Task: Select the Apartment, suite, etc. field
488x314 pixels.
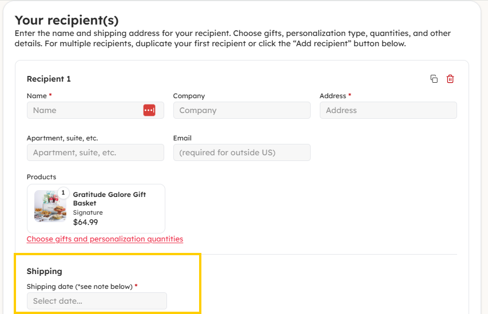Action: click(x=95, y=152)
